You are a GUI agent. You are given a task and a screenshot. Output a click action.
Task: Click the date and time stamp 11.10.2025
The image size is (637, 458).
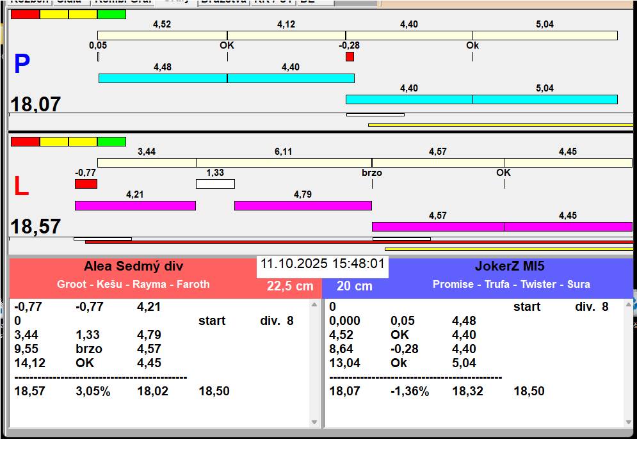point(323,264)
